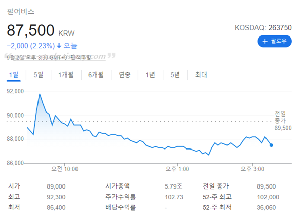Click the 펄어비스 company name

21,12
